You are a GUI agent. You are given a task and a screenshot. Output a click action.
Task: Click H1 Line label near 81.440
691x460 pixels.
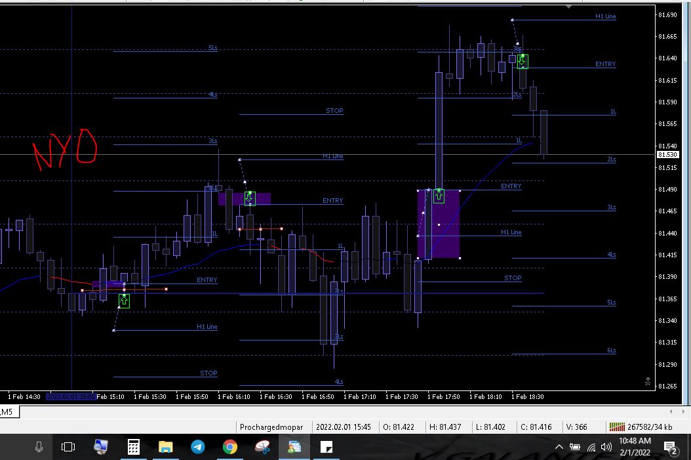pos(511,232)
